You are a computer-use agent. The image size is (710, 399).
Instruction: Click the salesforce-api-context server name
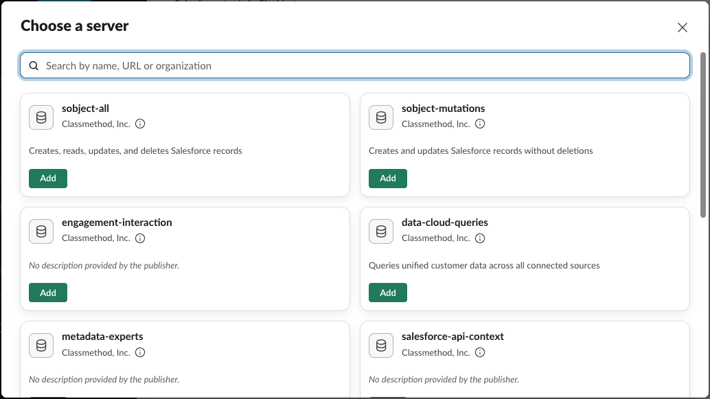(x=453, y=337)
